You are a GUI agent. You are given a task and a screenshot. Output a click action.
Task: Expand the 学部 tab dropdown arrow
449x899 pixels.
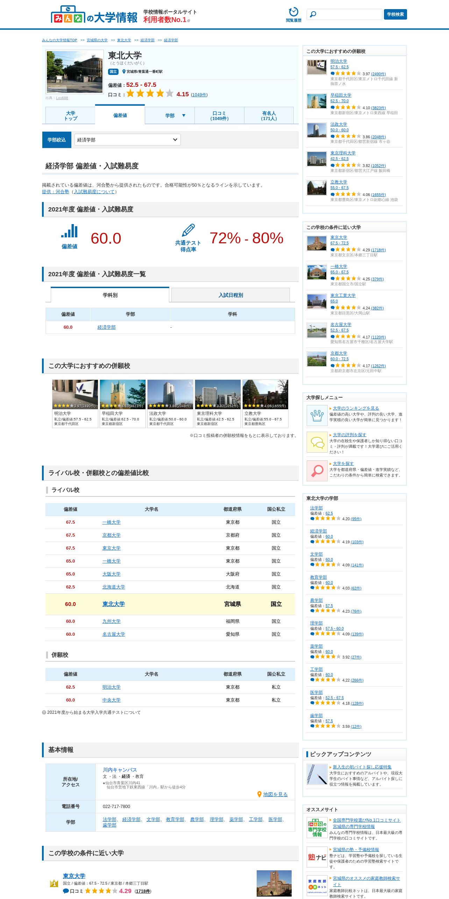click(x=184, y=116)
